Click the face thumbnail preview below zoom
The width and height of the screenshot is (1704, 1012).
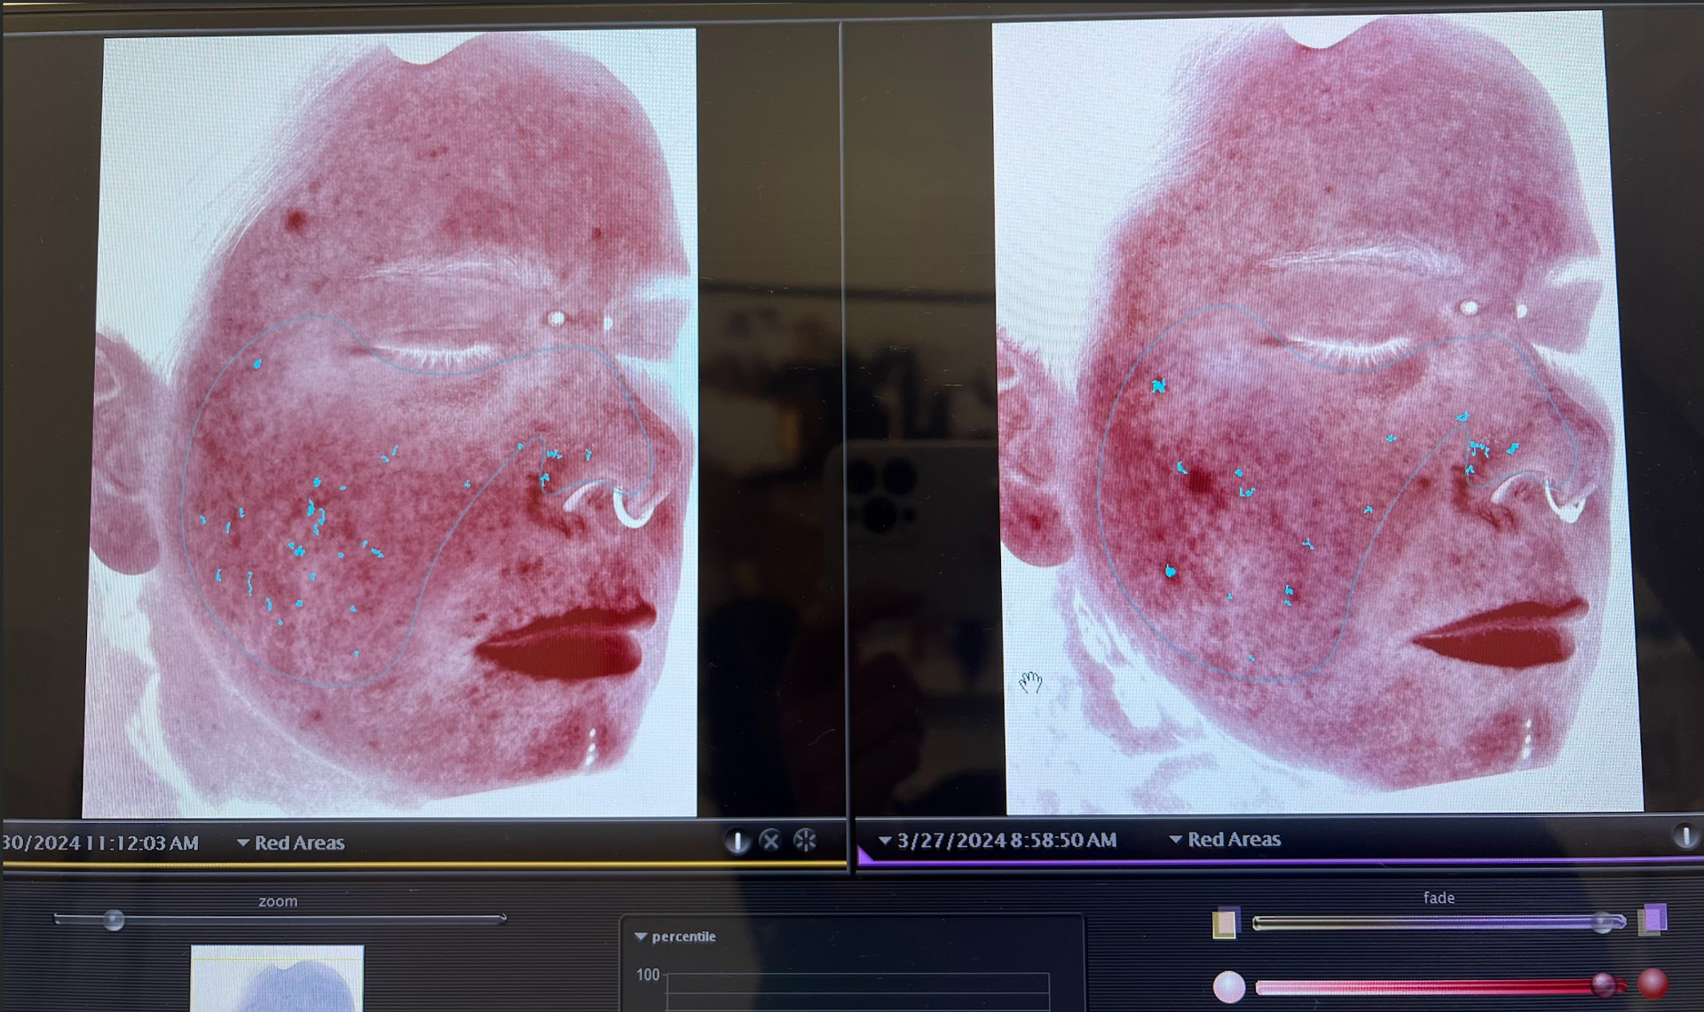pyautogui.click(x=277, y=978)
